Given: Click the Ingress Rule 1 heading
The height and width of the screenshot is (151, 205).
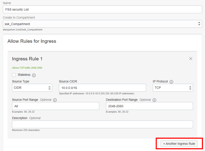Looking at the screenshot, I should pyautogui.click(x=27, y=59).
